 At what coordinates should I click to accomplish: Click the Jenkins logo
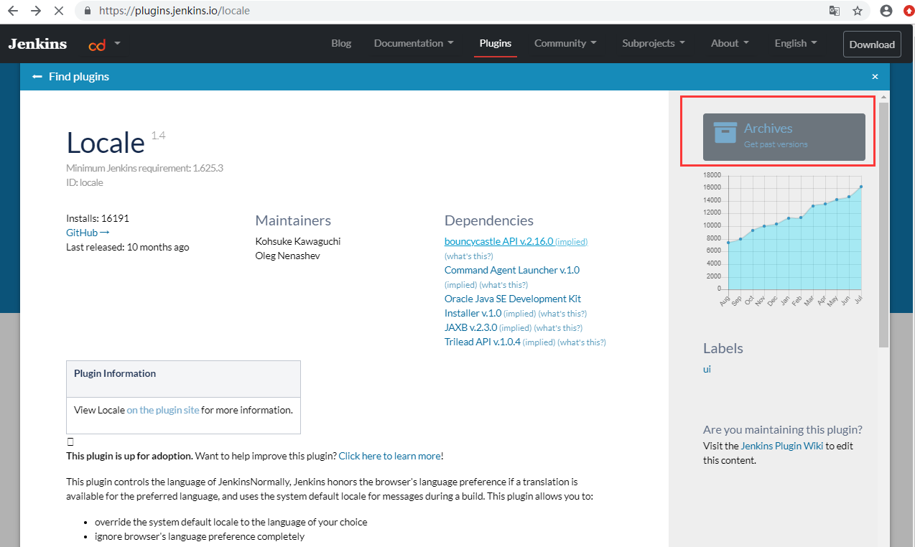[37, 44]
